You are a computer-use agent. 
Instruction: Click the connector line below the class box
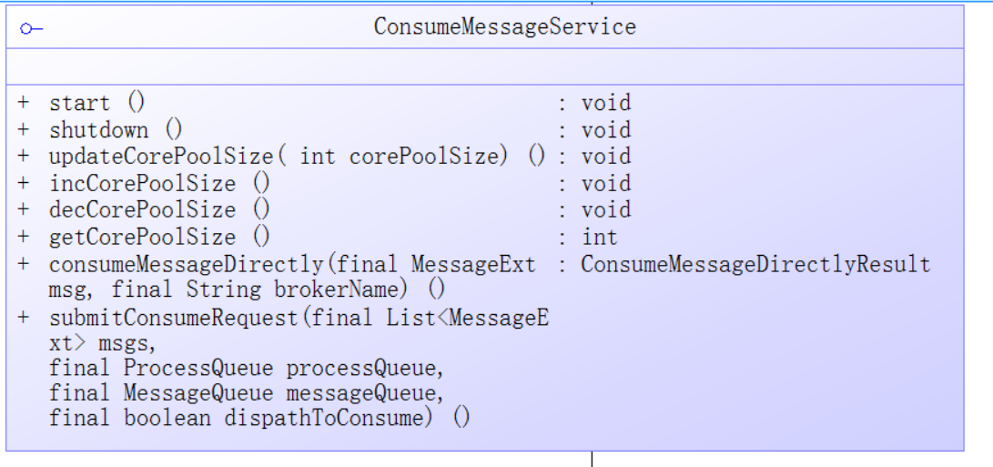click(592, 459)
